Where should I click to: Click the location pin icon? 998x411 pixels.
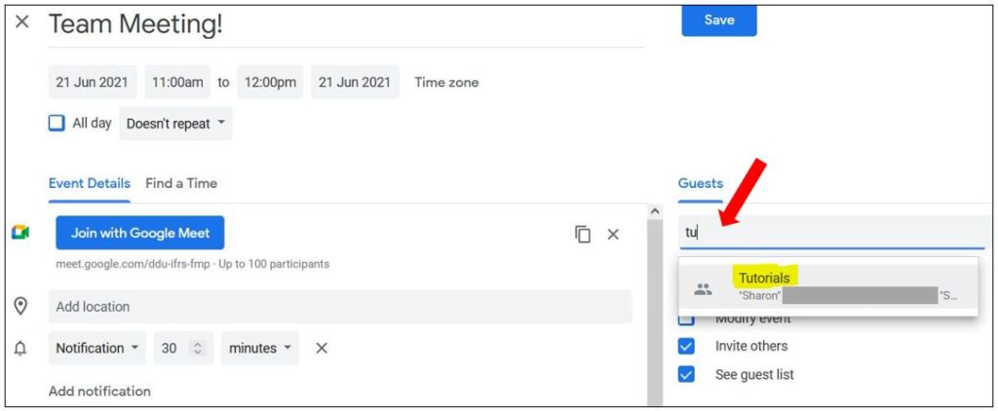click(x=20, y=307)
